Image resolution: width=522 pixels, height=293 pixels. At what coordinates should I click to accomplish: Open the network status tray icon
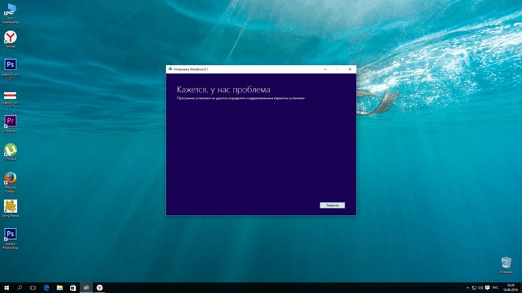pyautogui.click(x=474, y=288)
